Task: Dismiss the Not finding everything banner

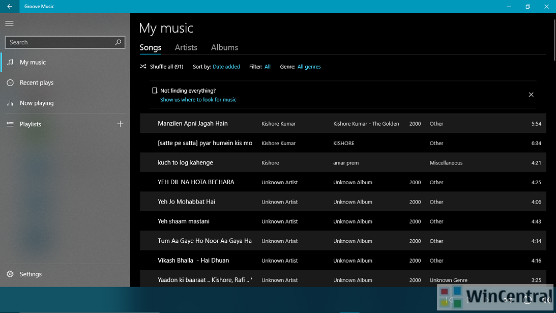Action: tap(531, 94)
